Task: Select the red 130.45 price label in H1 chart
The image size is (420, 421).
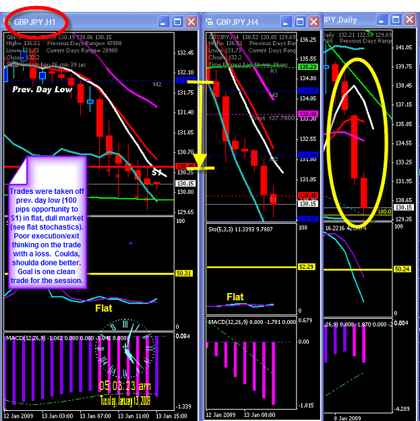Action: tap(185, 166)
